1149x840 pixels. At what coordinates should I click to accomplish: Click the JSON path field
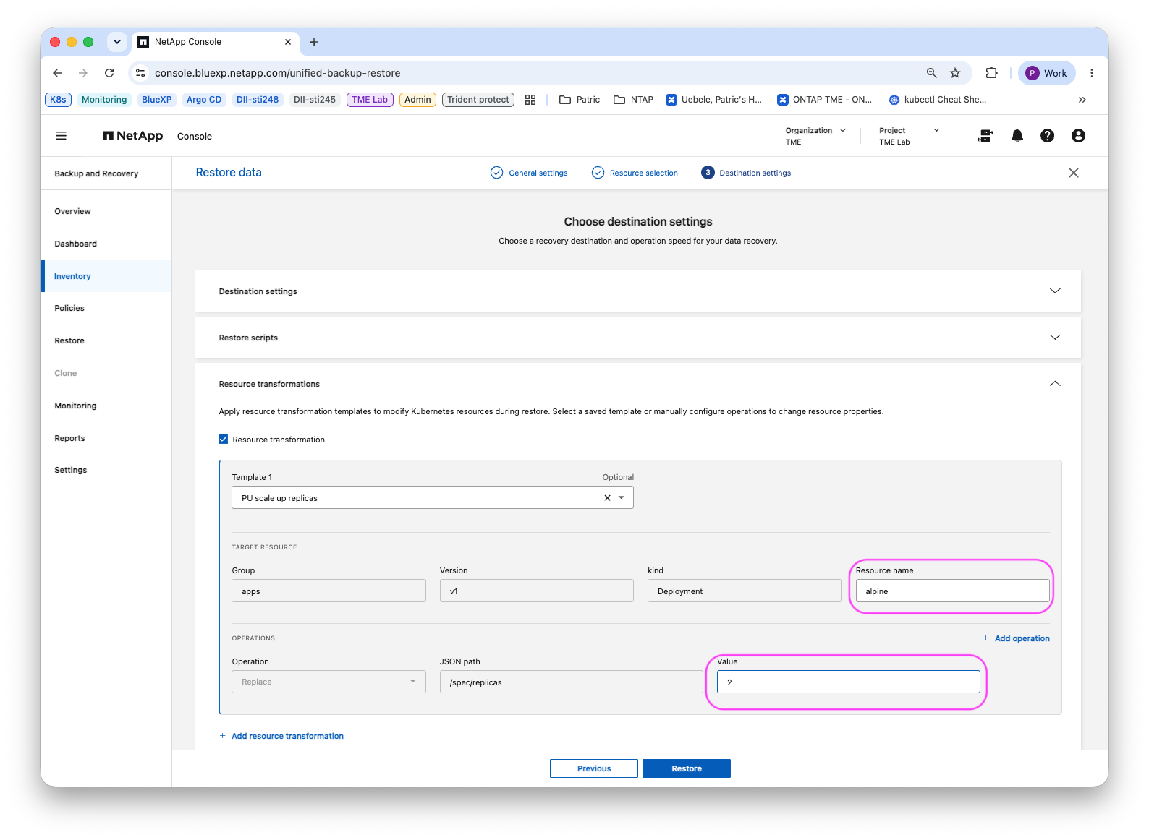tap(572, 682)
